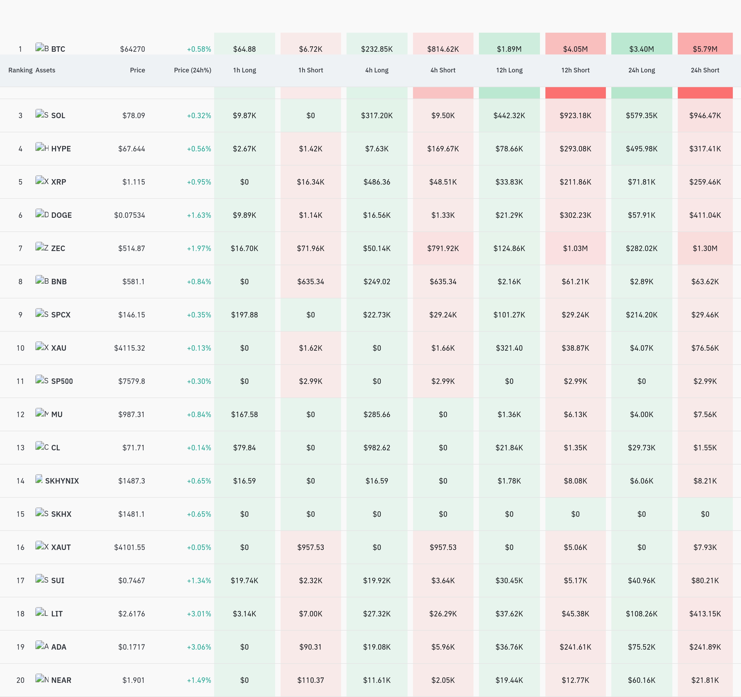Screen dimensions: 741x697
Task: Sort table by 4h Short header
Action: point(443,70)
